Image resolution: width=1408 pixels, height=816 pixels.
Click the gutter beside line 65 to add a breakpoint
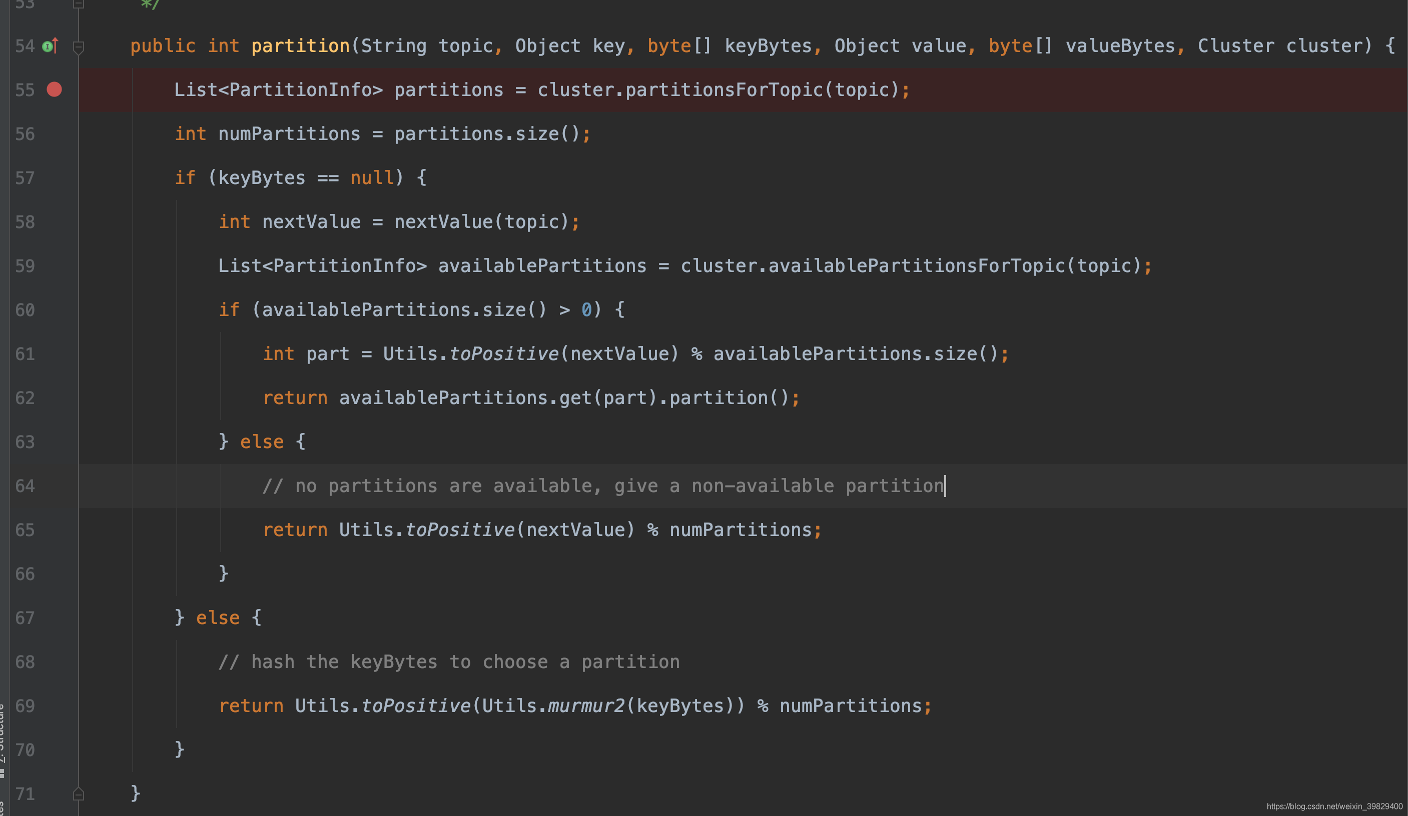pos(54,530)
